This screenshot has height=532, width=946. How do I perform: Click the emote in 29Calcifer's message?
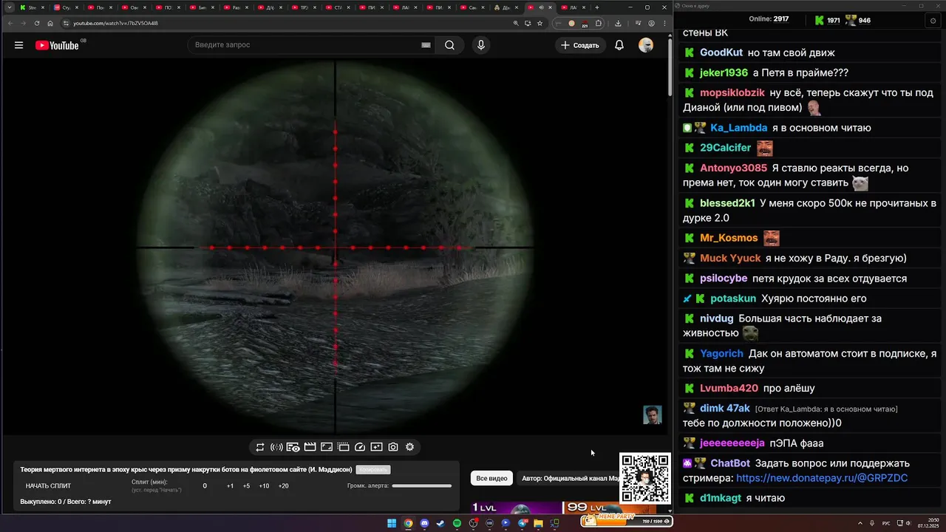764,148
